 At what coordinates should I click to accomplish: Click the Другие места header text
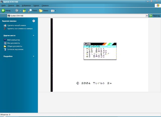(x=9, y=36)
